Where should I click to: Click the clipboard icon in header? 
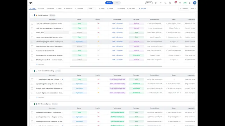pyautogui.click(x=170, y=3)
